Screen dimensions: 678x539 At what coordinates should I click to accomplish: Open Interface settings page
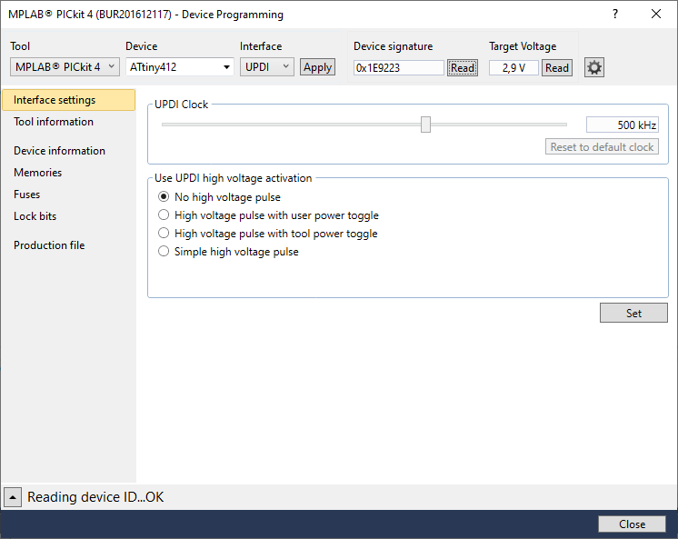coord(69,100)
